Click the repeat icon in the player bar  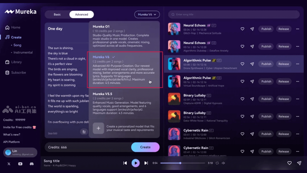(x=217, y=163)
